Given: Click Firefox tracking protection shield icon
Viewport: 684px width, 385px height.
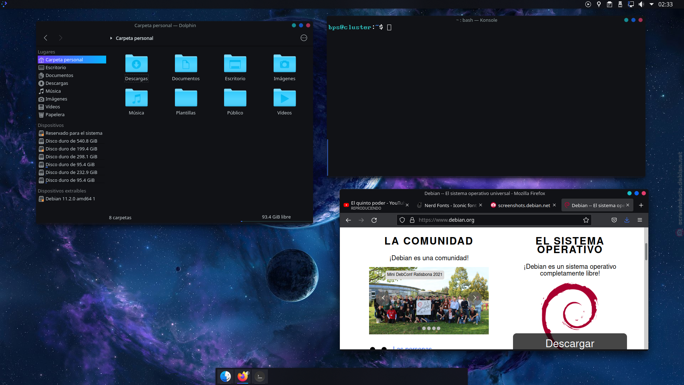Looking at the screenshot, I should 402,220.
